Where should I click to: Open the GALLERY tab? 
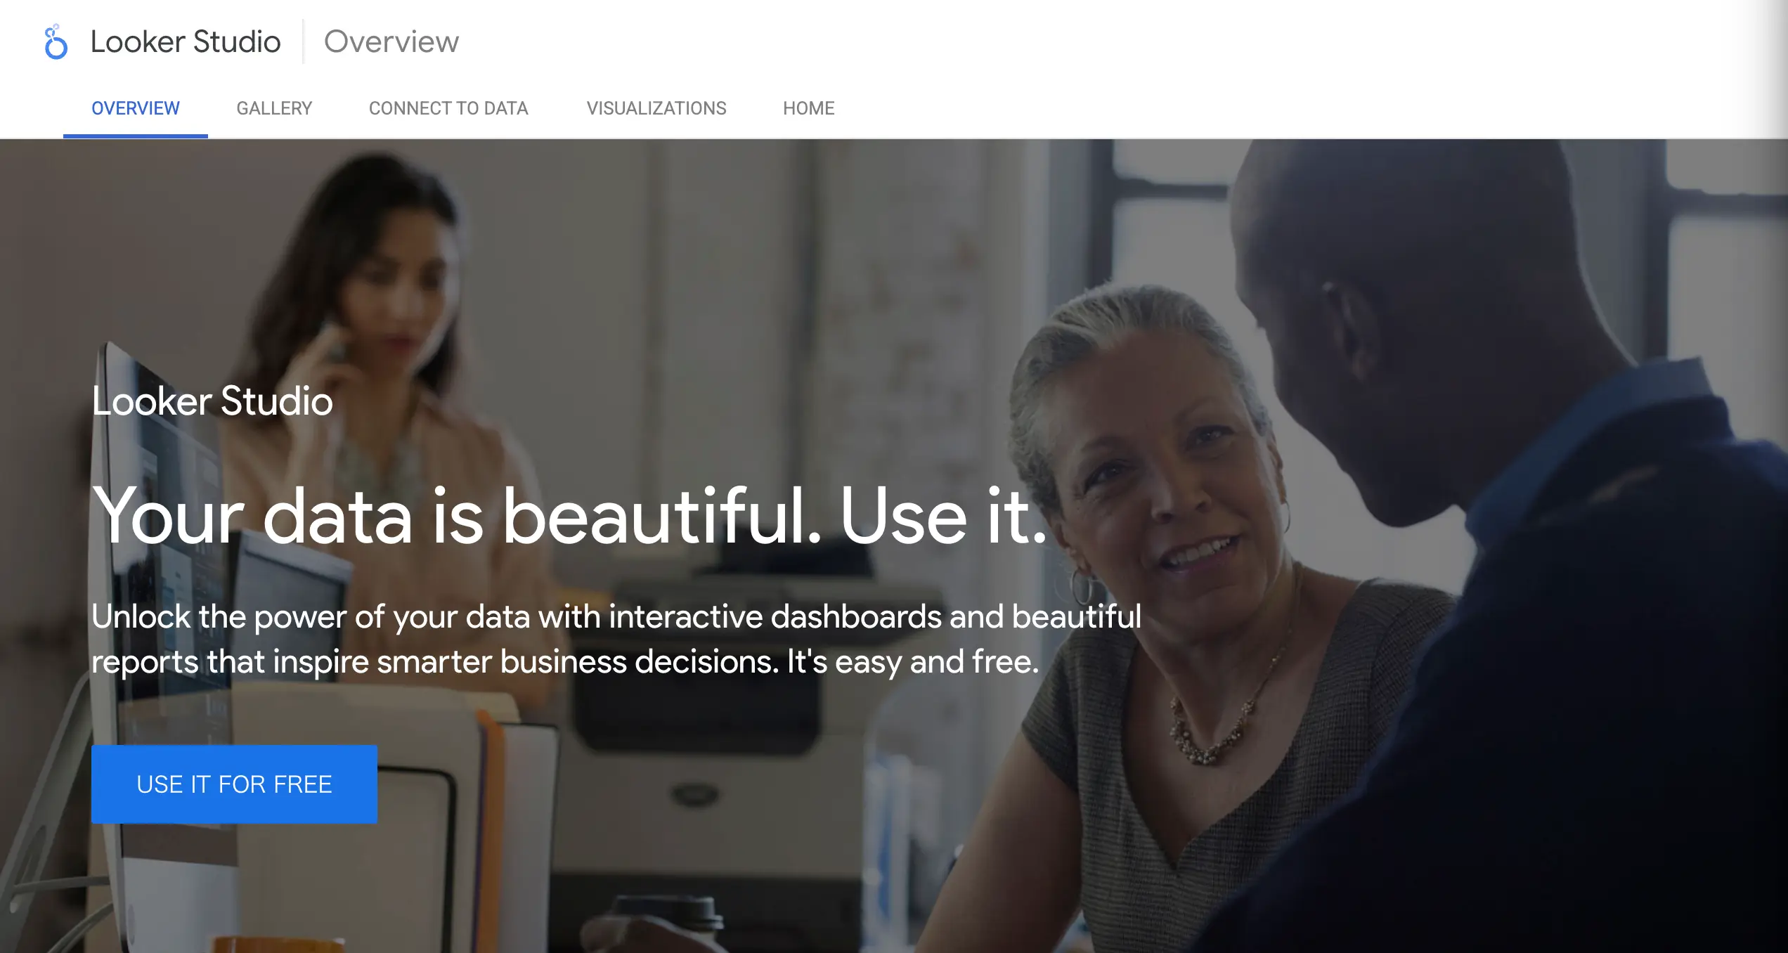click(274, 108)
